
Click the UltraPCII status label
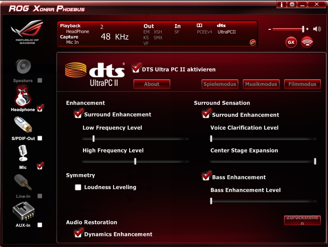pos(227,32)
